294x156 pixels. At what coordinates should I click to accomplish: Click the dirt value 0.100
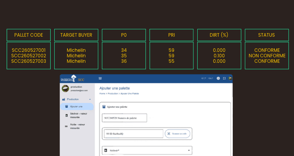tap(219, 56)
